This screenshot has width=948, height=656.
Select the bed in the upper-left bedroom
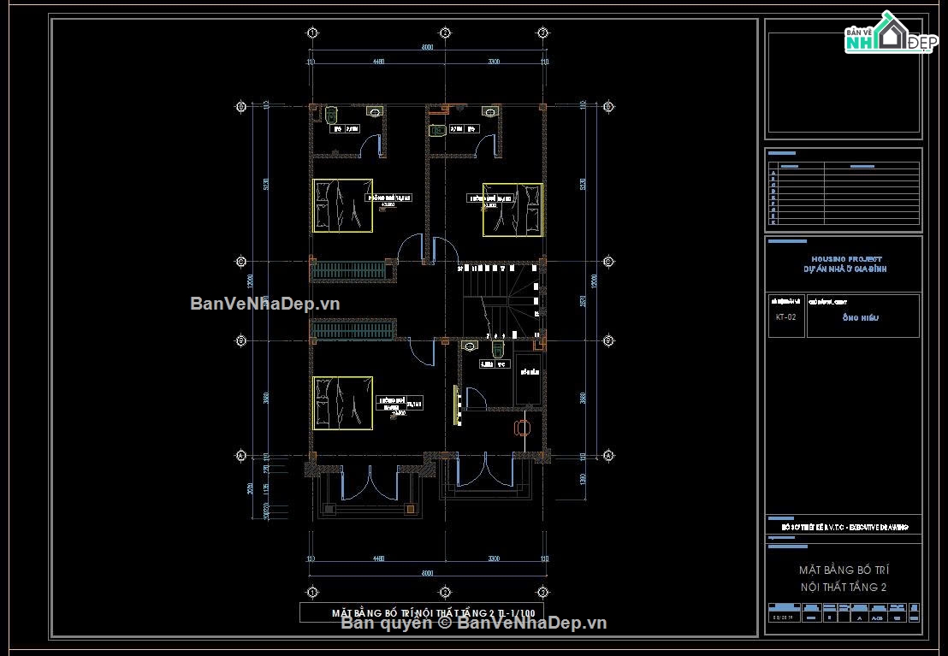(x=343, y=205)
